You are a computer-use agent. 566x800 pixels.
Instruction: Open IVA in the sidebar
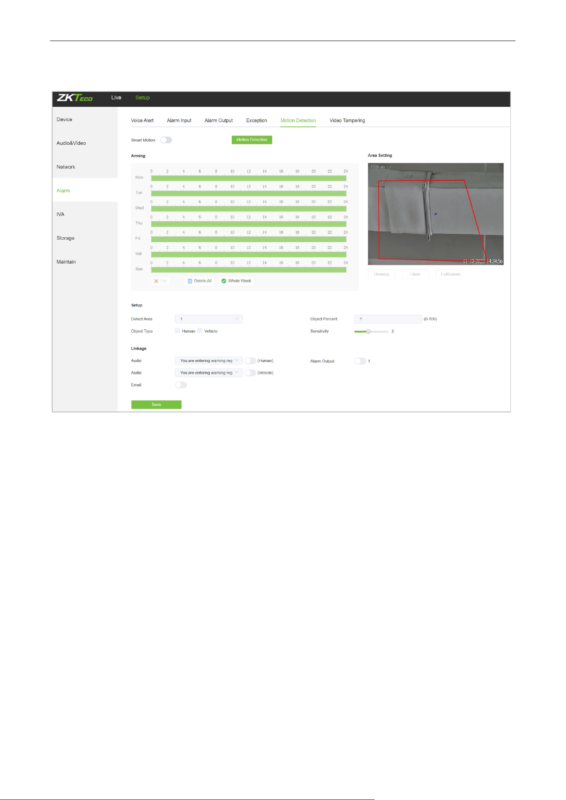pyautogui.click(x=85, y=215)
